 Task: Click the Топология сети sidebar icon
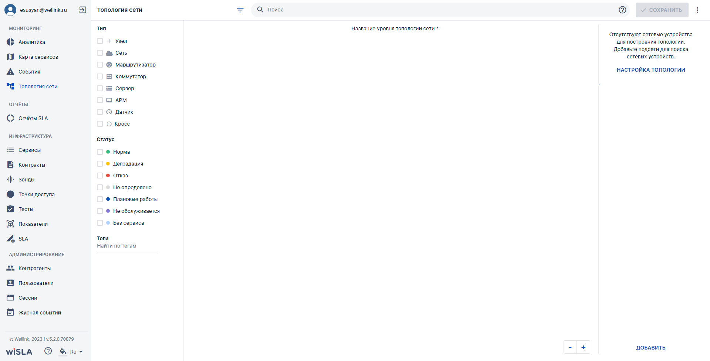click(x=10, y=86)
